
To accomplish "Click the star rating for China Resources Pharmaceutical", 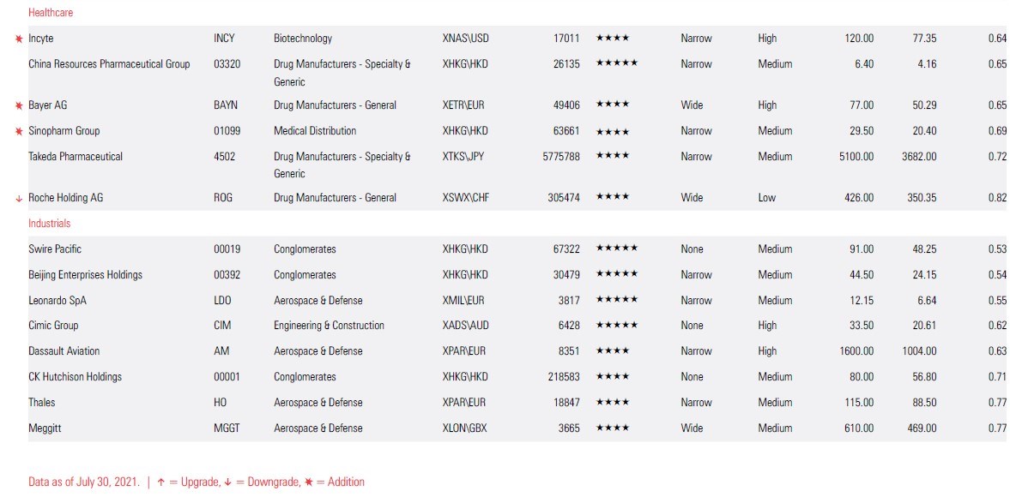I will pyautogui.click(x=616, y=63).
